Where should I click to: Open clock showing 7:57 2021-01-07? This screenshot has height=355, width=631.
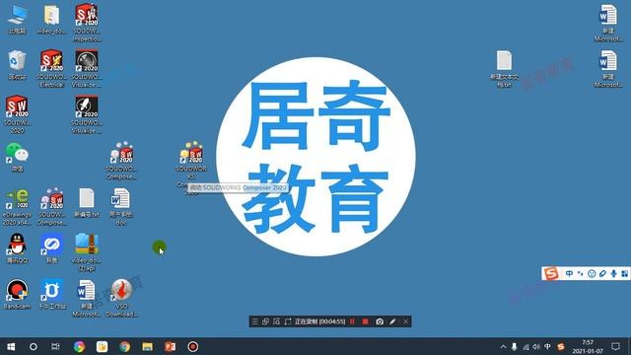pos(588,347)
